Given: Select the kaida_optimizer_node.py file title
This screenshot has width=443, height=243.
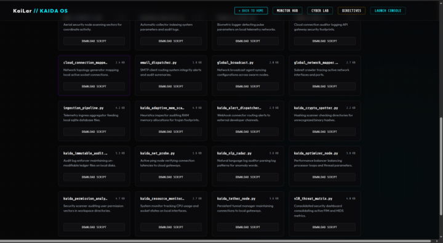Looking at the screenshot, I should [x=316, y=153].
